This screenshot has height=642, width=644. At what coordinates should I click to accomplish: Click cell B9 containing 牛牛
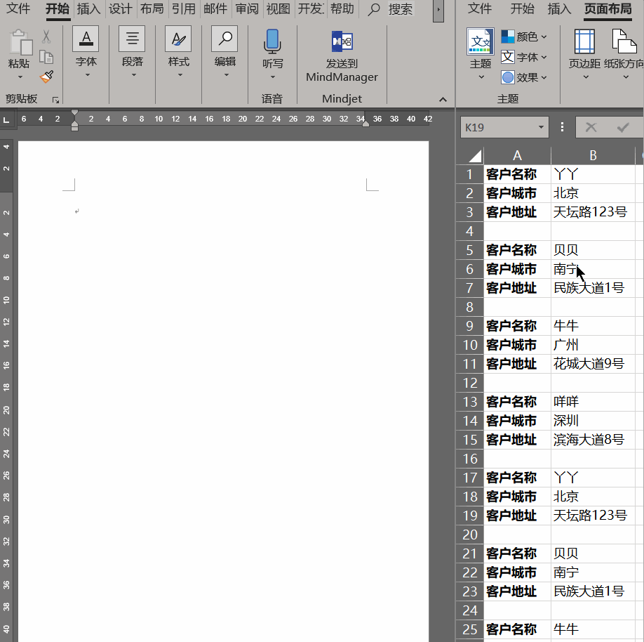(593, 326)
